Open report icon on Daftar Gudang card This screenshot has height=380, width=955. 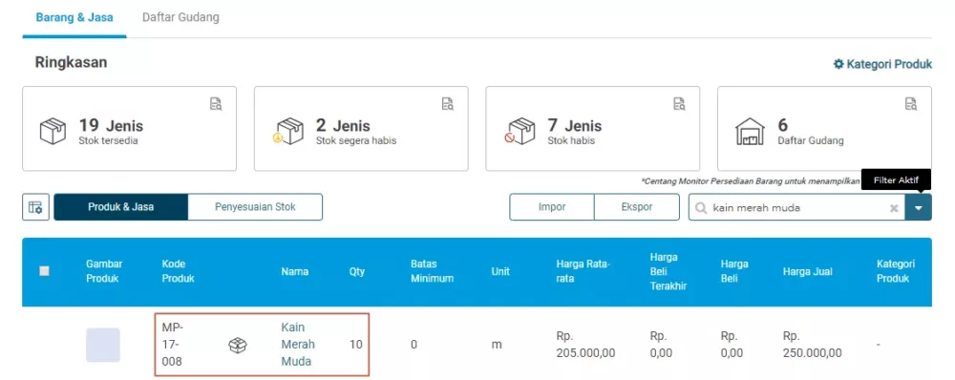pyautogui.click(x=910, y=103)
